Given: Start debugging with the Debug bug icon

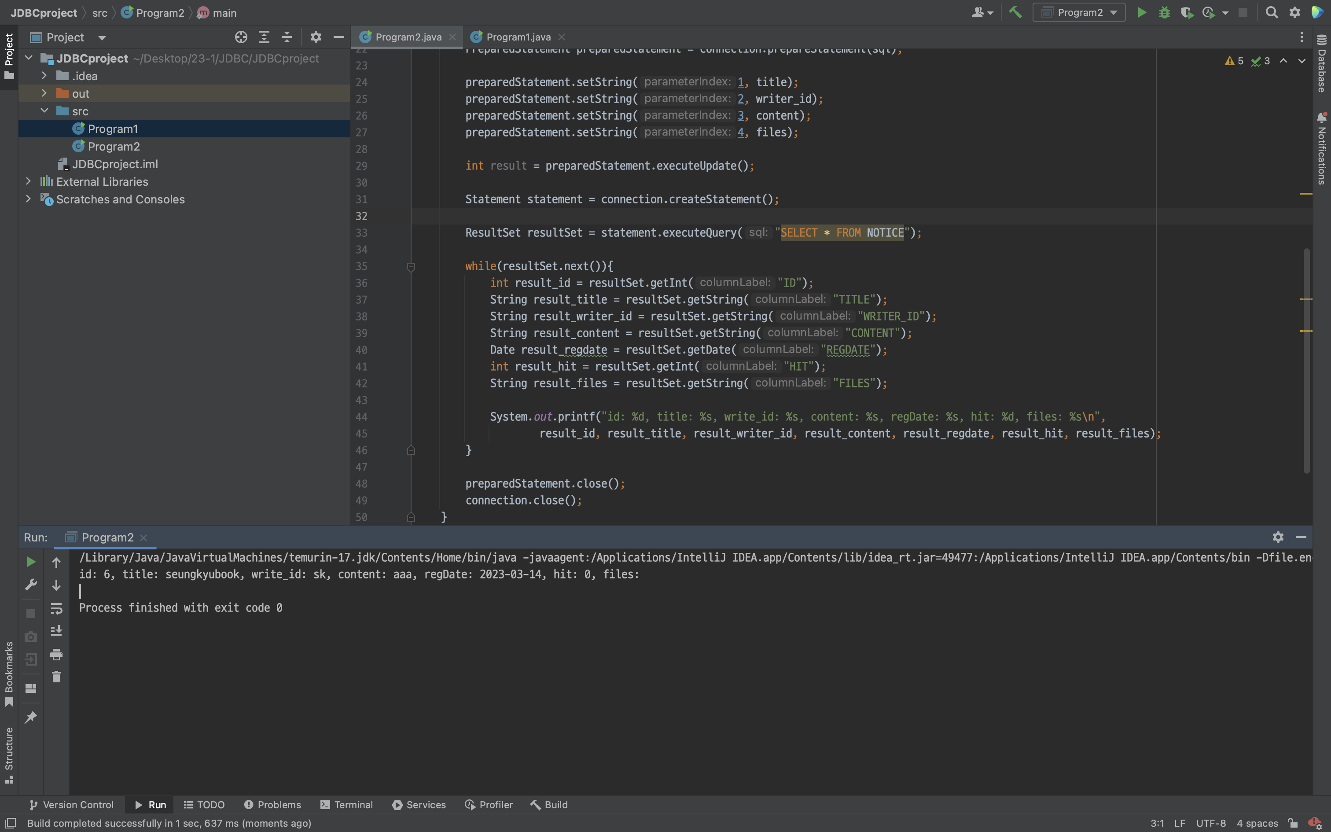Looking at the screenshot, I should (1164, 12).
